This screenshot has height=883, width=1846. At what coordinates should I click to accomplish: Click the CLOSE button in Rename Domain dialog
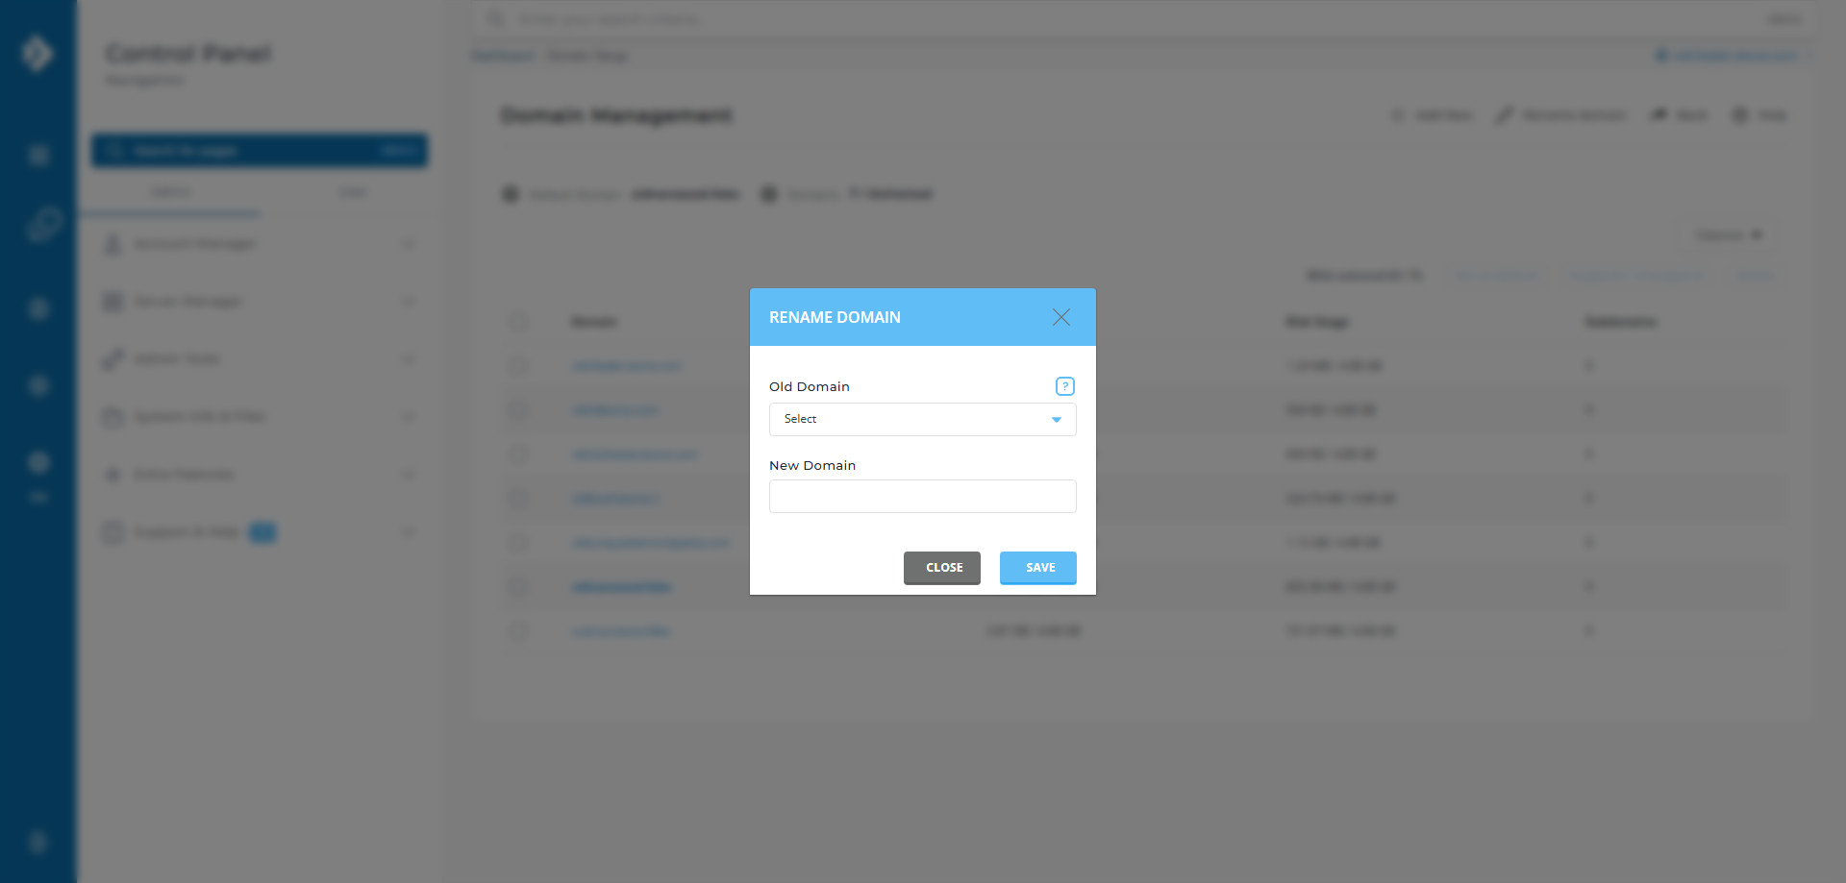pyautogui.click(x=942, y=568)
